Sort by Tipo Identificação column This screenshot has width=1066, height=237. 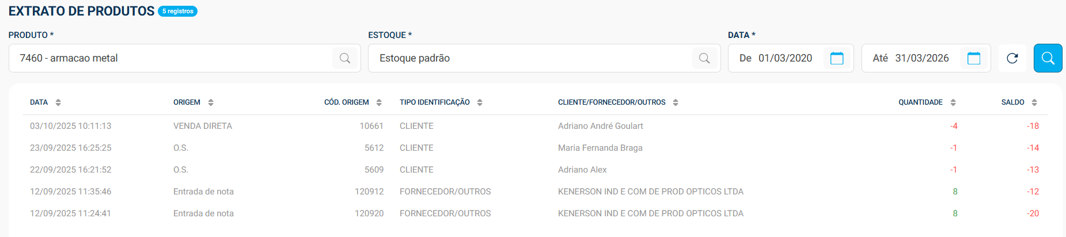(x=480, y=102)
